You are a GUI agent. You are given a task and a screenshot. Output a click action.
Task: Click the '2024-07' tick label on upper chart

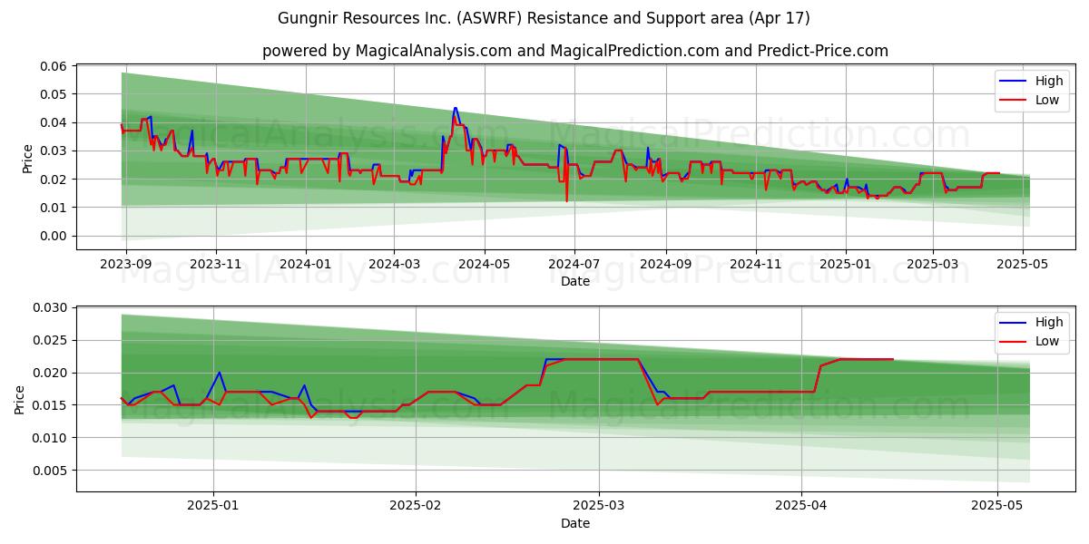574,263
